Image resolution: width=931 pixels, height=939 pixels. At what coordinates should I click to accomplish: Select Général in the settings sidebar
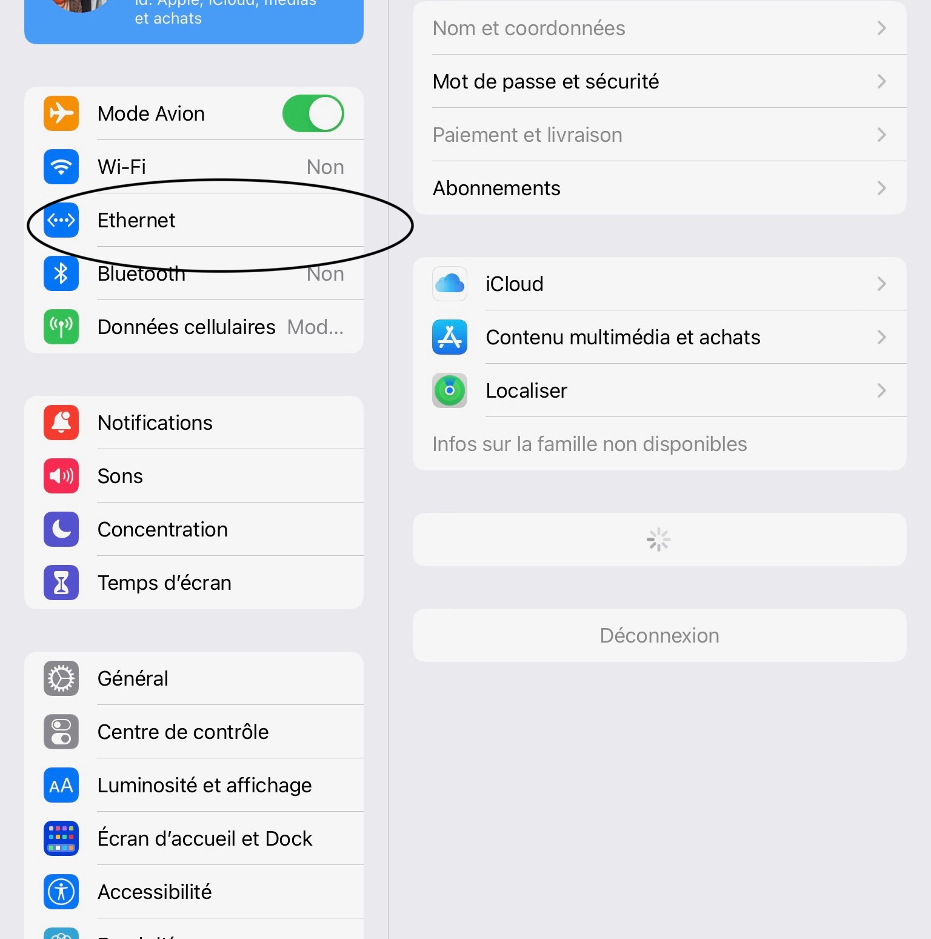point(194,678)
